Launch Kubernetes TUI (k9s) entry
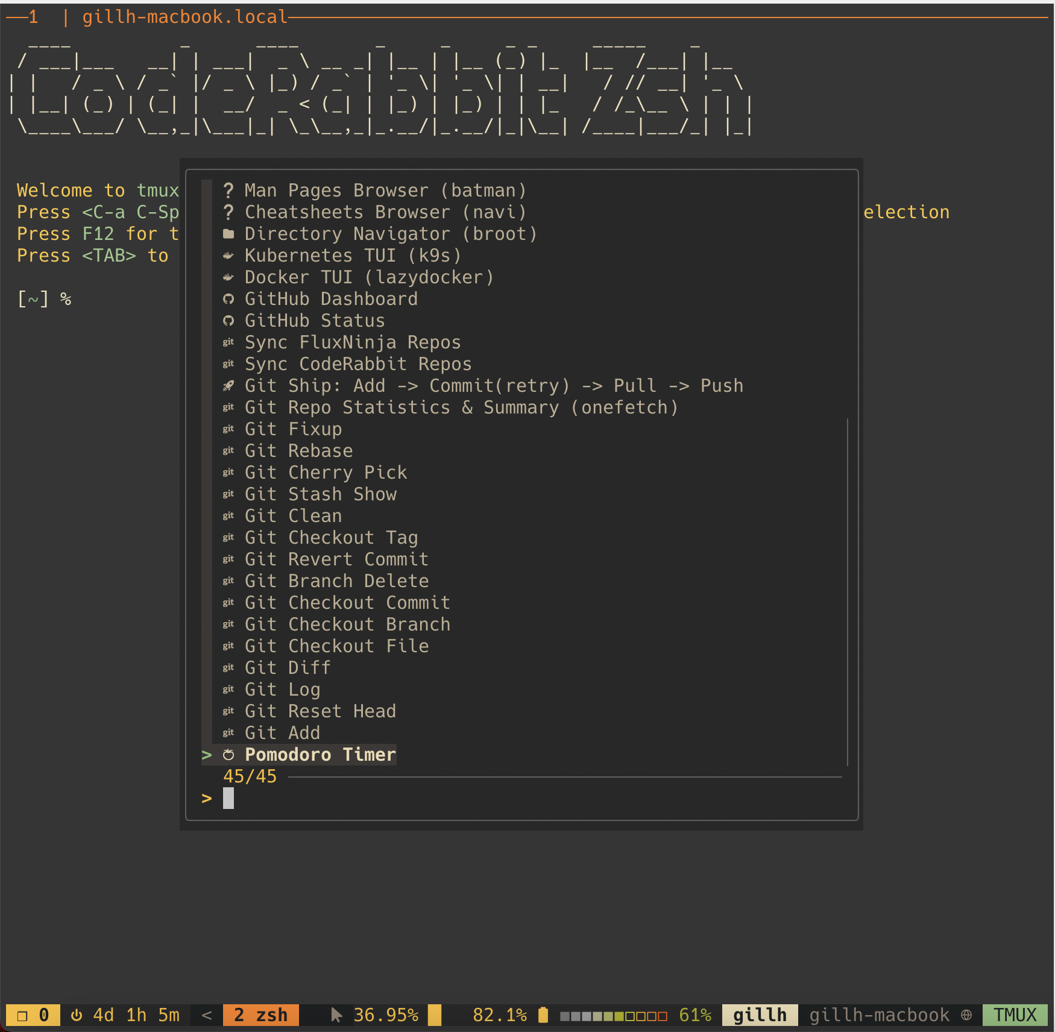Image resolution: width=1055 pixels, height=1032 pixels. point(353,256)
